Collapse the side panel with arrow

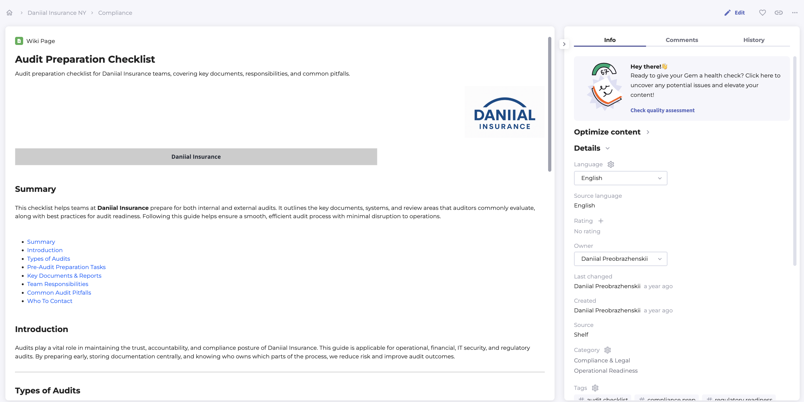564,44
